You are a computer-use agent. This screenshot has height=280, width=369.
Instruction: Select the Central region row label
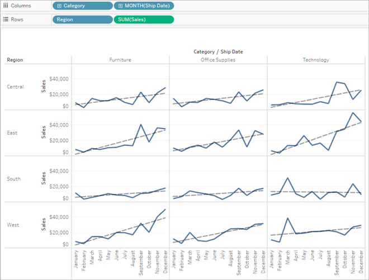(x=15, y=87)
